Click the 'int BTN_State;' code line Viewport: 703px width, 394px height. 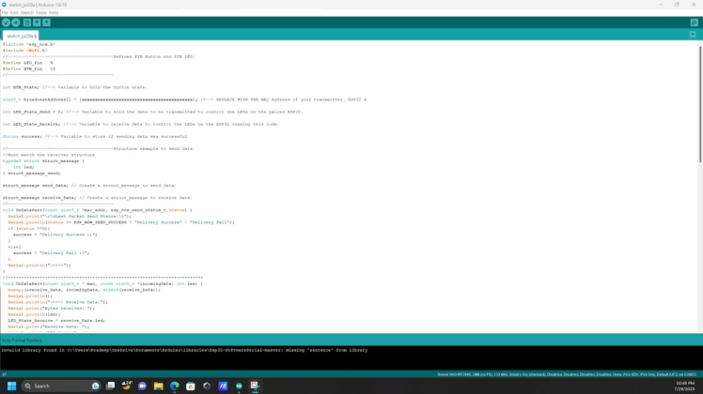click(x=74, y=87)
